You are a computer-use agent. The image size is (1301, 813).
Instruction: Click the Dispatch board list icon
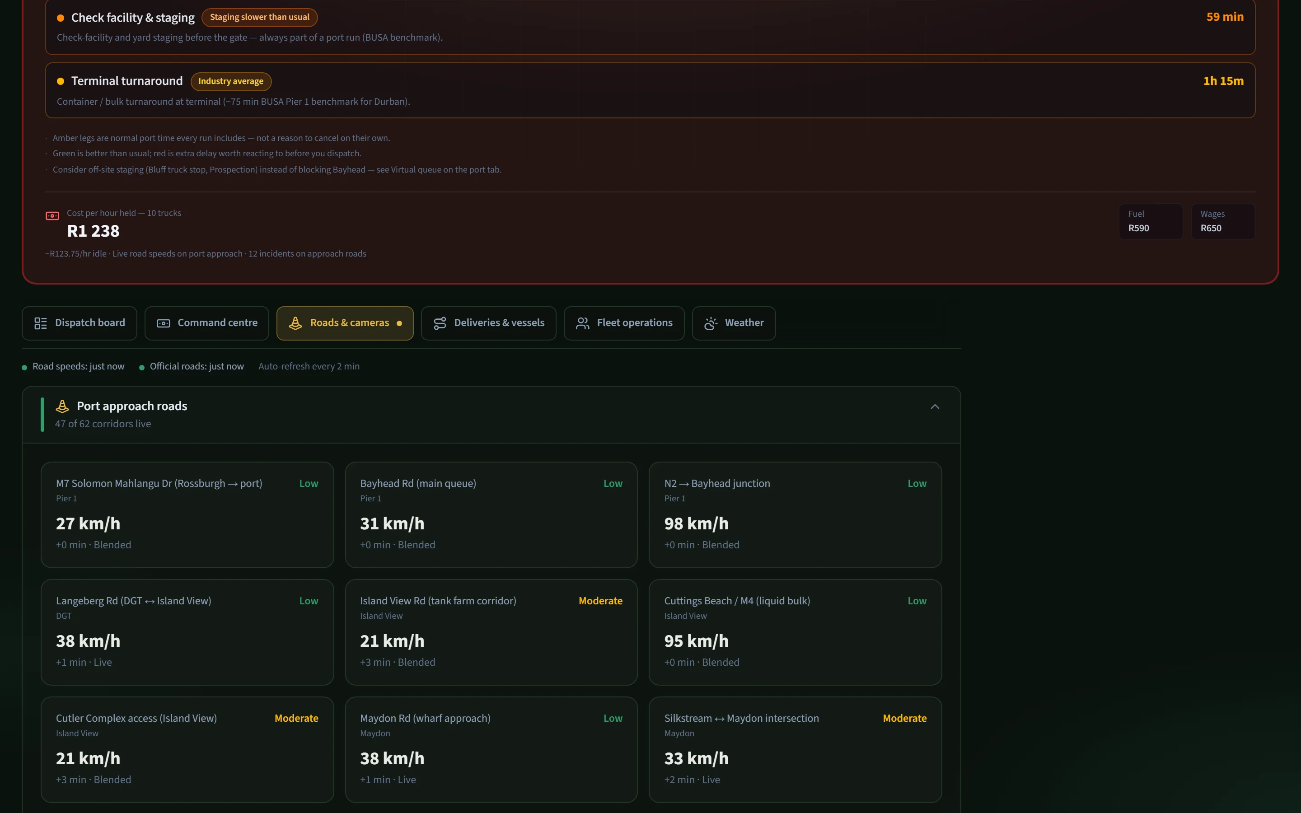[40, 323]
